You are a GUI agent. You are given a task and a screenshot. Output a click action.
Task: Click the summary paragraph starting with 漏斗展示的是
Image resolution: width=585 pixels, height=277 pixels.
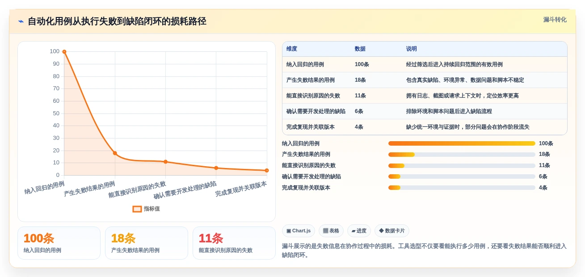[424, 250]
